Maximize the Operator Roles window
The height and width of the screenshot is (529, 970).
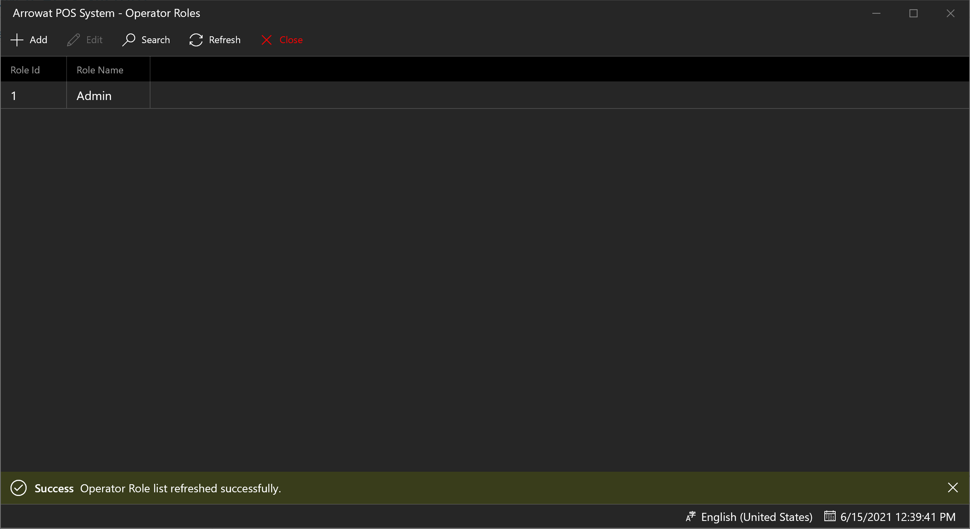pyautogui.click(x=914, y=13)
